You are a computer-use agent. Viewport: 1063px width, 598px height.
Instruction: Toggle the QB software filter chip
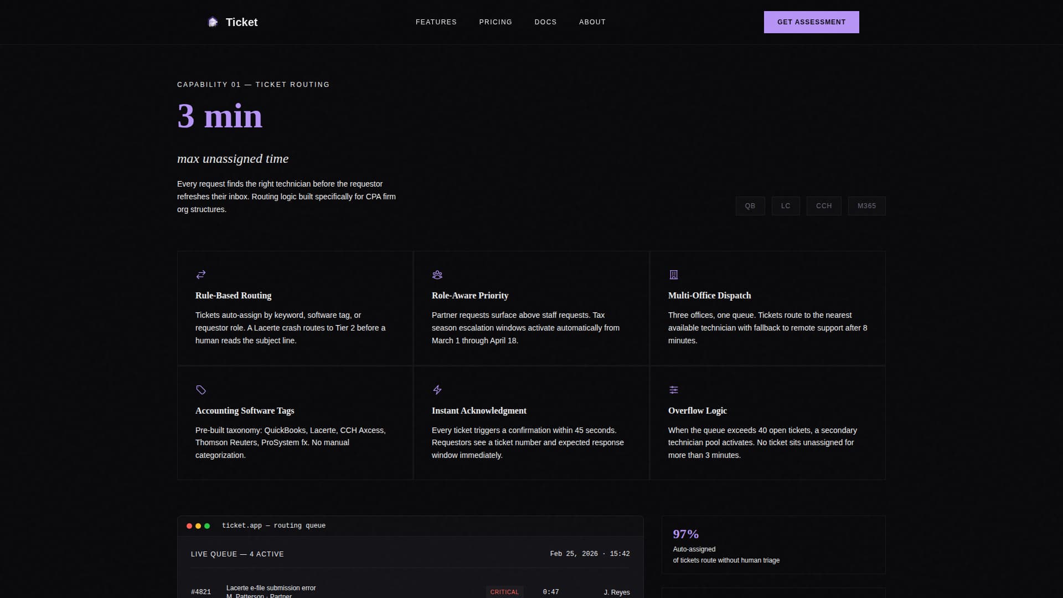750,205
